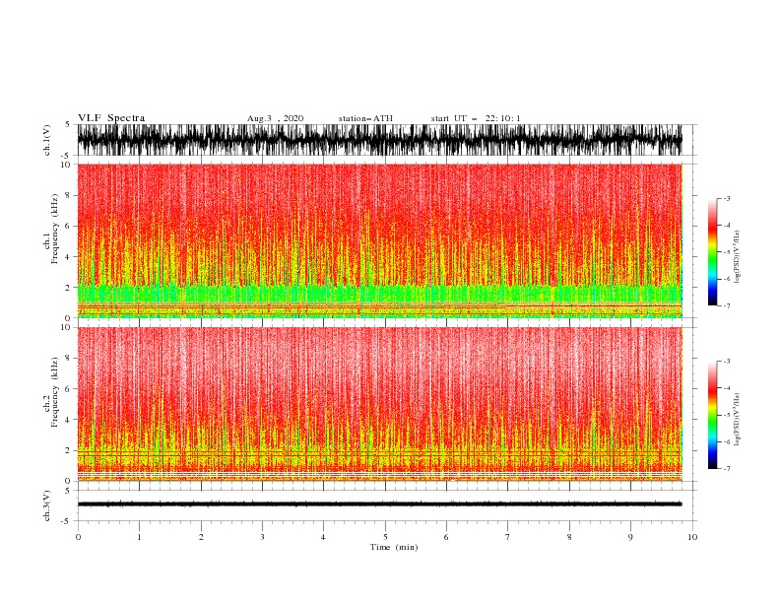Click the "1" tick on the time axis
The height and width of the screenshot is (603, 780).
click(139, 537)
